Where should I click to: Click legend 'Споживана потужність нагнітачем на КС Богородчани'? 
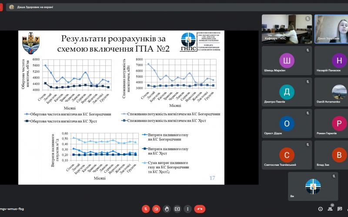pos(171,114)
